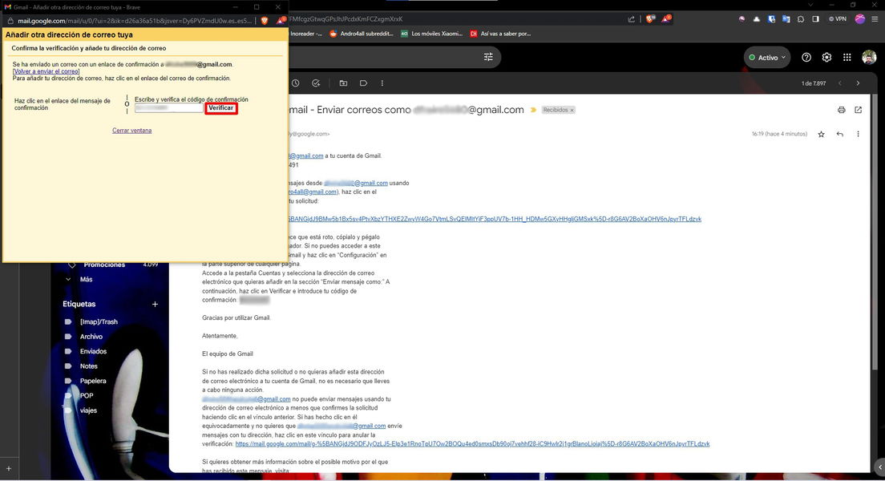Remove the Recibidos label from the email
The image size is (885, 481).
click(x=572, y=110)
